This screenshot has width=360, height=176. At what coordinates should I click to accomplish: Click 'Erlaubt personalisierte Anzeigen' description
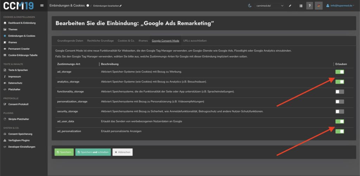pyautogui.click(x=121, y=131)
